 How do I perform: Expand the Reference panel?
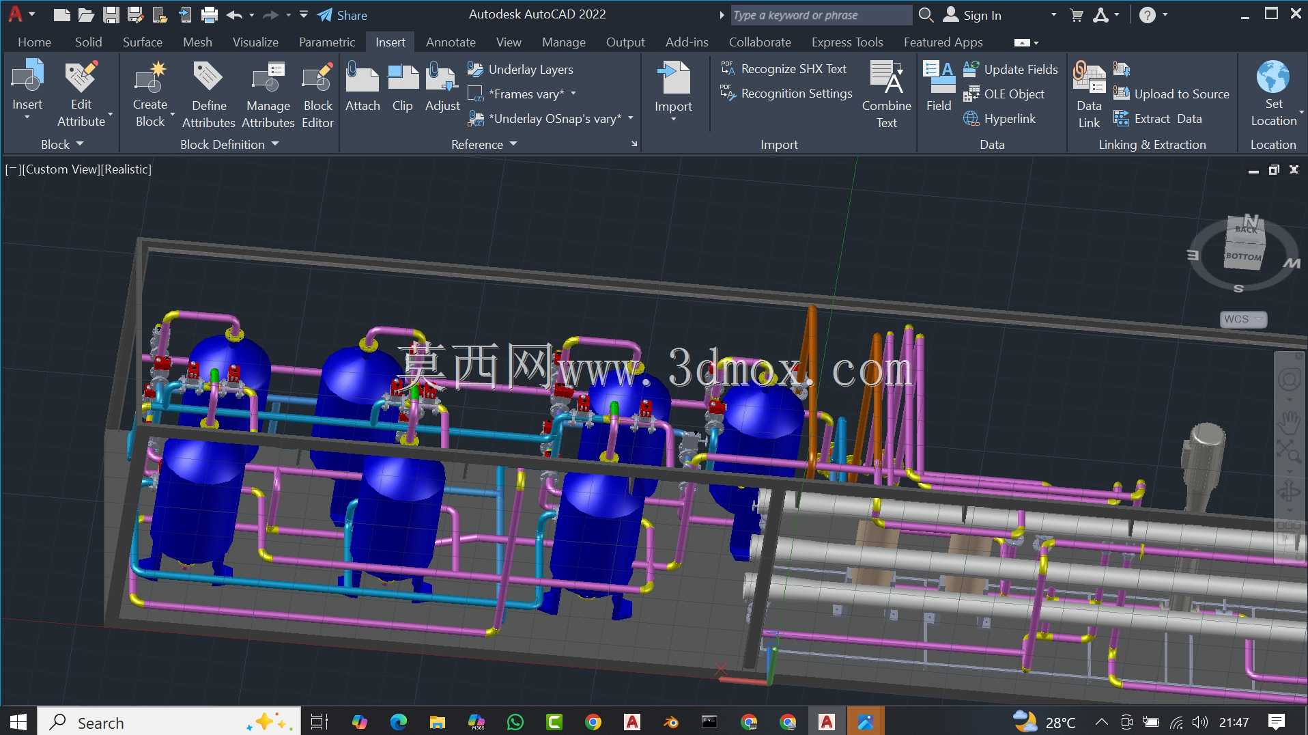pyautogui.click(x=484, y=144)
